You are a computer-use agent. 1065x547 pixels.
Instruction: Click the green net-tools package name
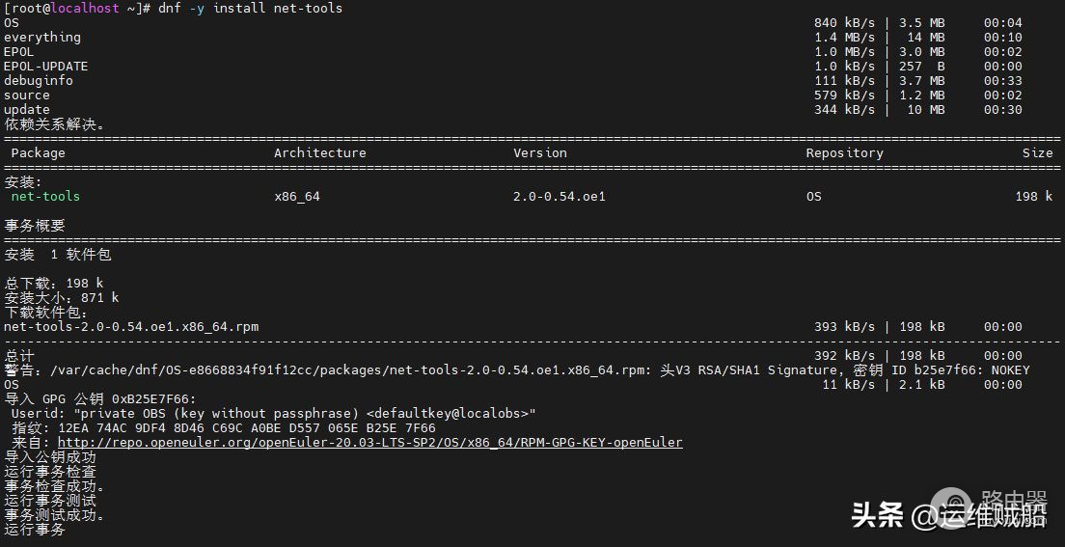(x=45, y=197)
